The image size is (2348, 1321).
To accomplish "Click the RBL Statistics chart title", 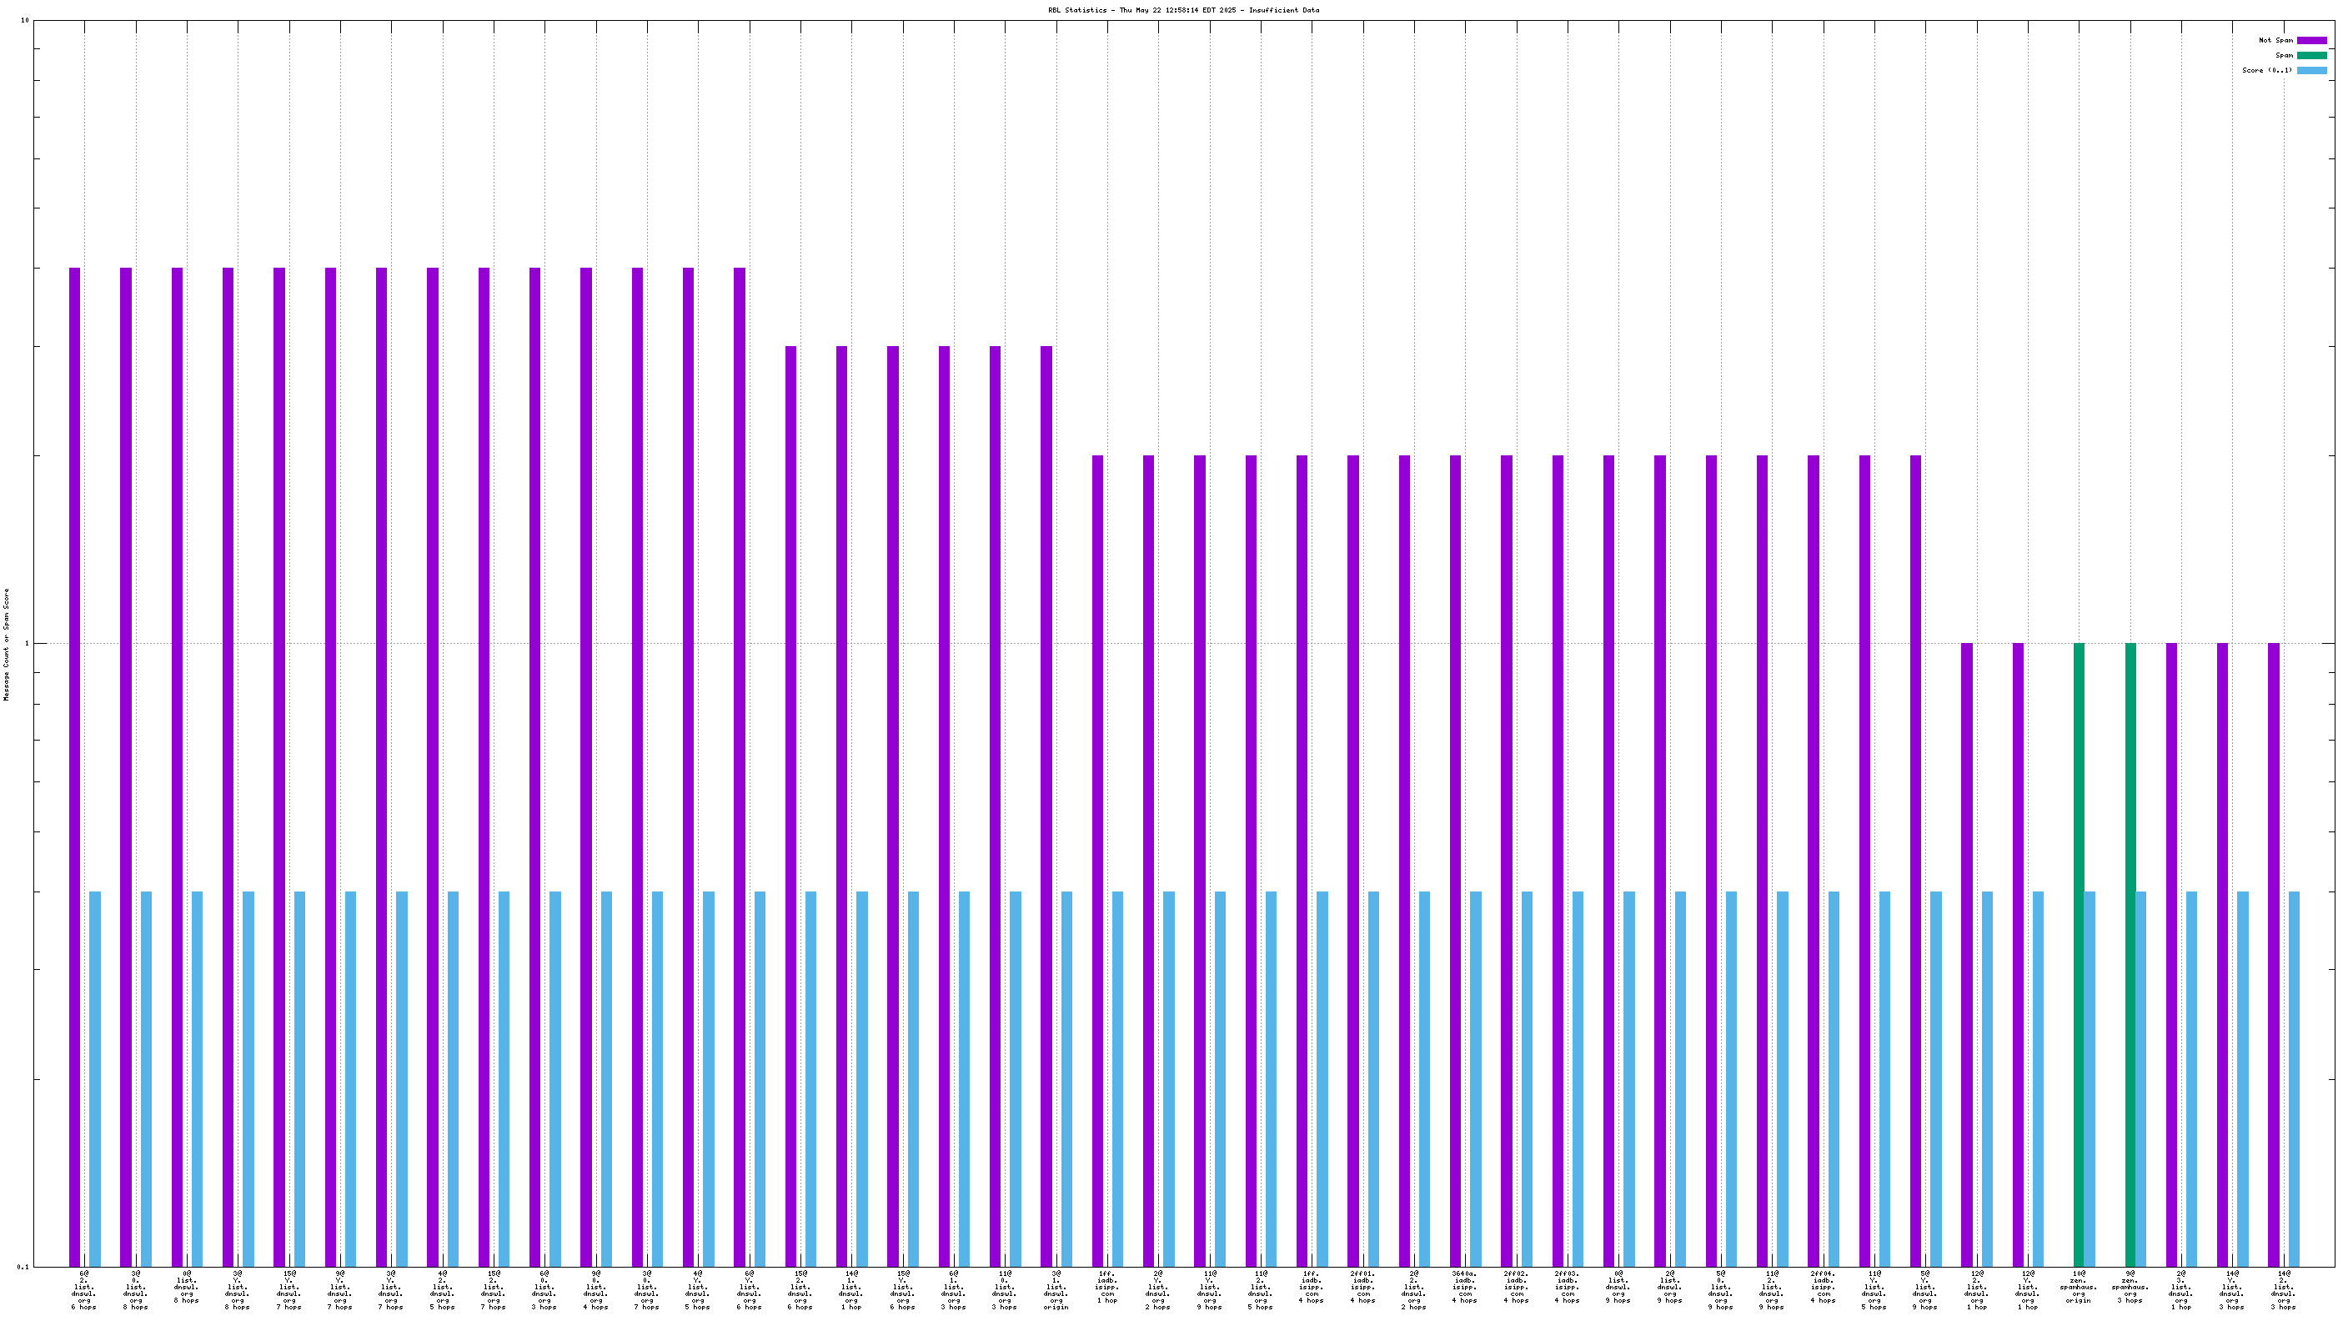I will point(1183,10).
